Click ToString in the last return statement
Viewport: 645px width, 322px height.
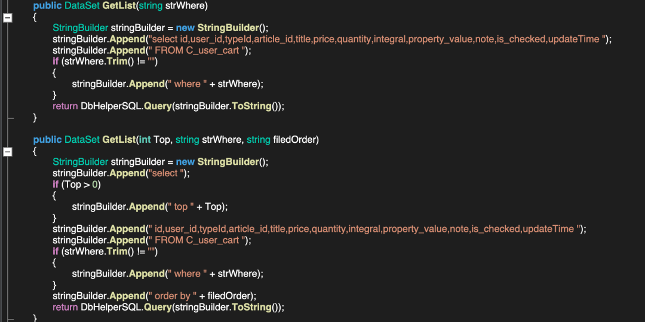pos(250,307)
